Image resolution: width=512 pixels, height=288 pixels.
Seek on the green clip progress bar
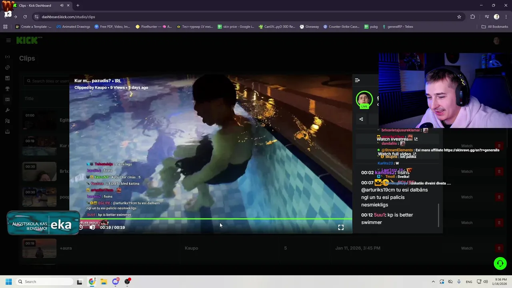point(210,219)
